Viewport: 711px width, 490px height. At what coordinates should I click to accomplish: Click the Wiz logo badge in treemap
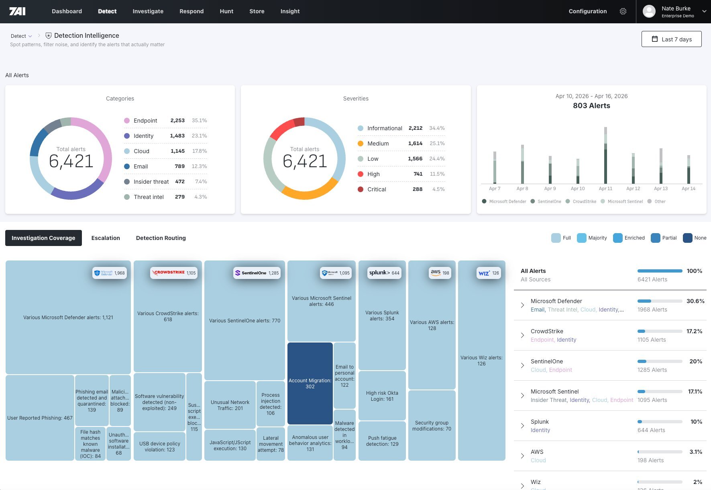click(489, 273)
